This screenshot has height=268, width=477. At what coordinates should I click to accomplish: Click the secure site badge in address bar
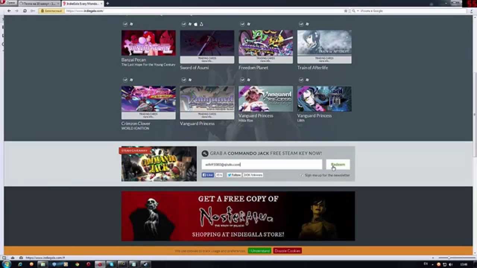coord(51,11)
